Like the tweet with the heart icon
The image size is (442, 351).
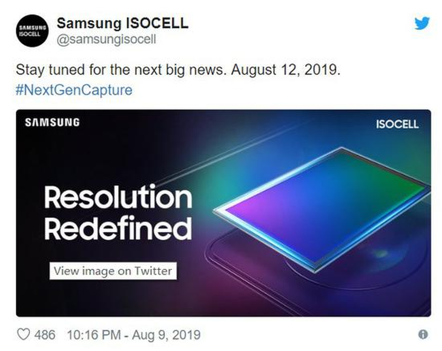click(x=24, y=335)
